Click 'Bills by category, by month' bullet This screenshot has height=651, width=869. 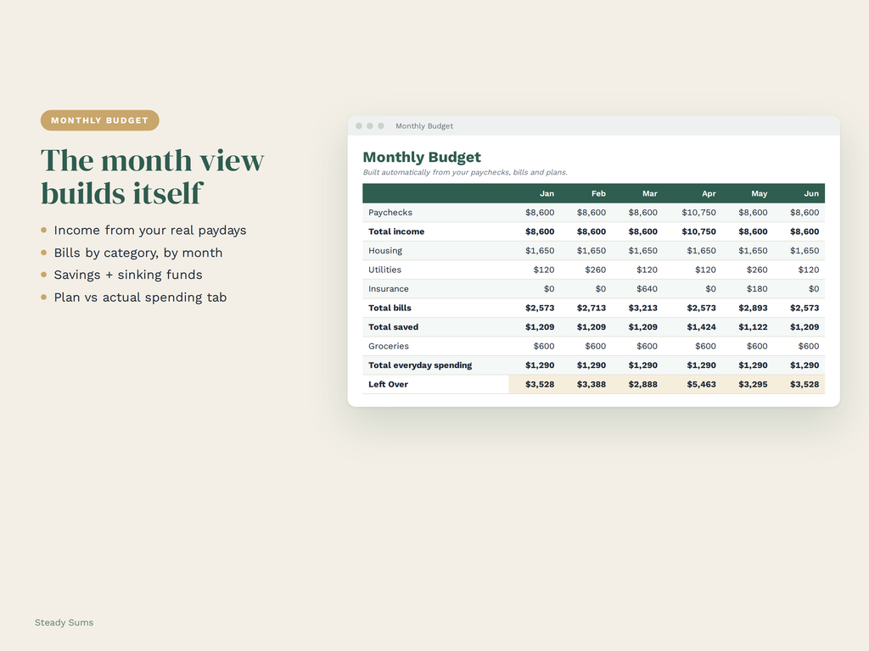click(x=138, y=253)
